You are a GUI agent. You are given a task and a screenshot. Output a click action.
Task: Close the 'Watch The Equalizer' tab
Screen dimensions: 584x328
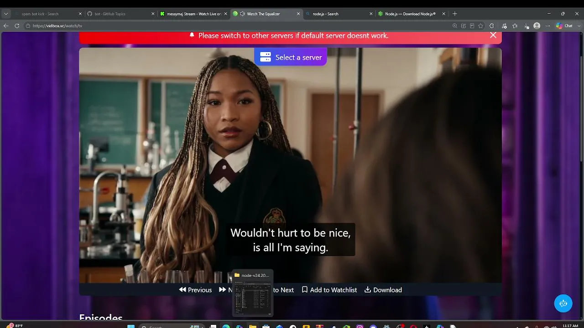298,14
